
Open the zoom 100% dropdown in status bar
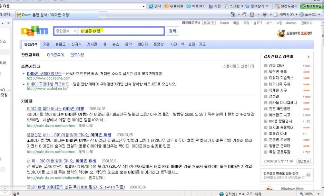(318, 194)
